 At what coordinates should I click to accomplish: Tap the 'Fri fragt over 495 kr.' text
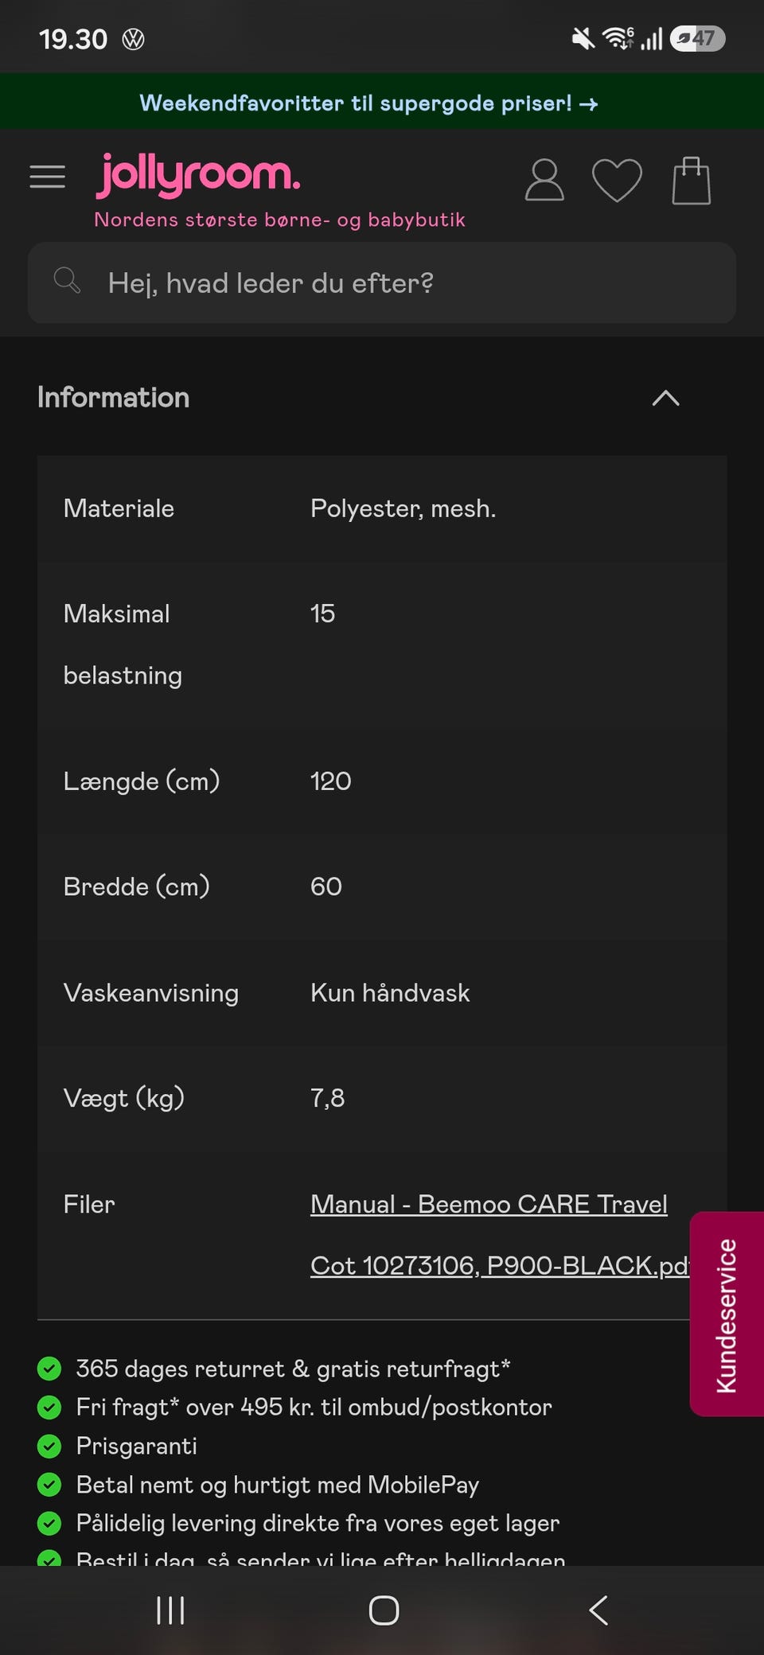click(x=314, y=1407)
